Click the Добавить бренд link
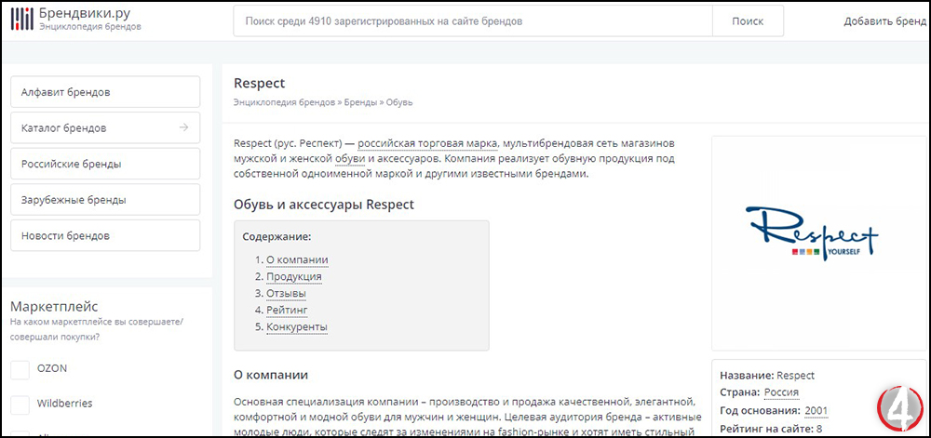The image size is (931, 438). [885, 21]
